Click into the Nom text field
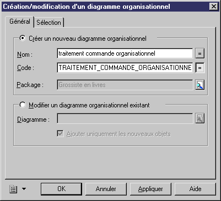This screenshot has height=201, width=221. (125, 53)
